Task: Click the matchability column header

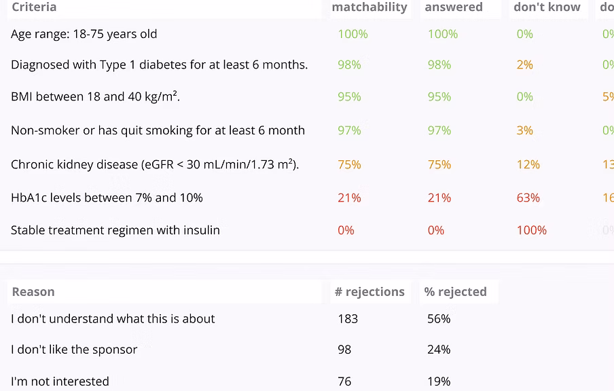Action: pos(369,7)
